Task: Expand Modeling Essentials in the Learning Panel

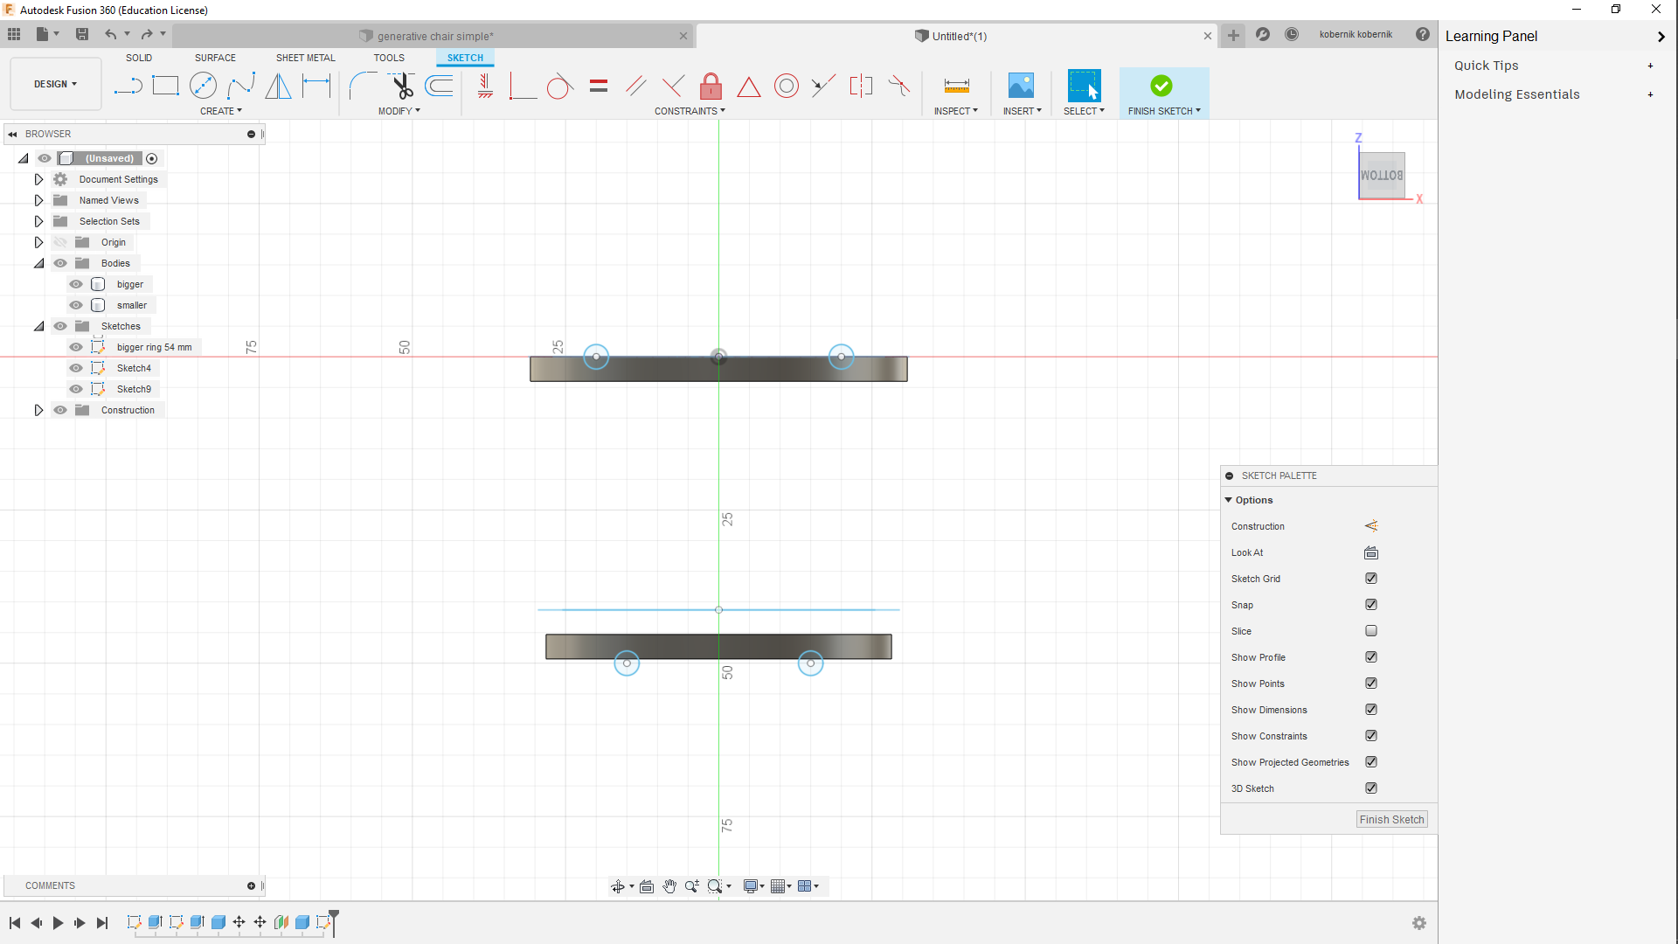Action: pyautogui.click(x=1651, y=94)
